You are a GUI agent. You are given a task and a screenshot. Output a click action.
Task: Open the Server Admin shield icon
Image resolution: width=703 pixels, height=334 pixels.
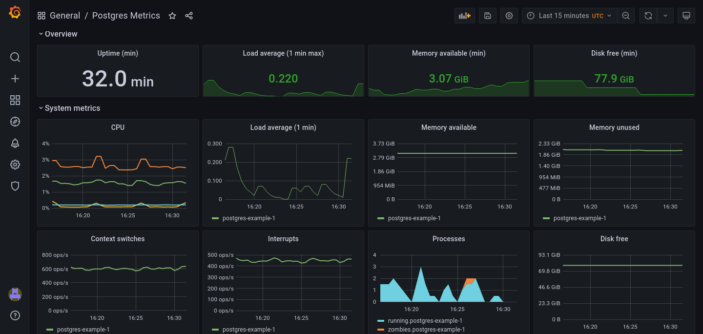[x=15, y=186]
